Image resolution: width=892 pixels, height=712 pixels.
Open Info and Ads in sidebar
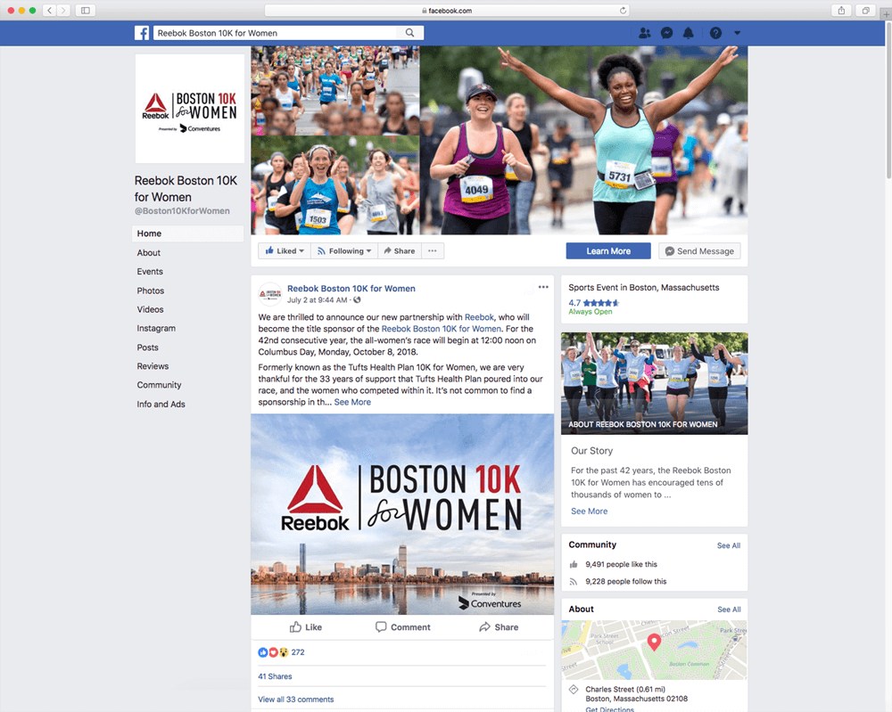(x=161, y=404)
